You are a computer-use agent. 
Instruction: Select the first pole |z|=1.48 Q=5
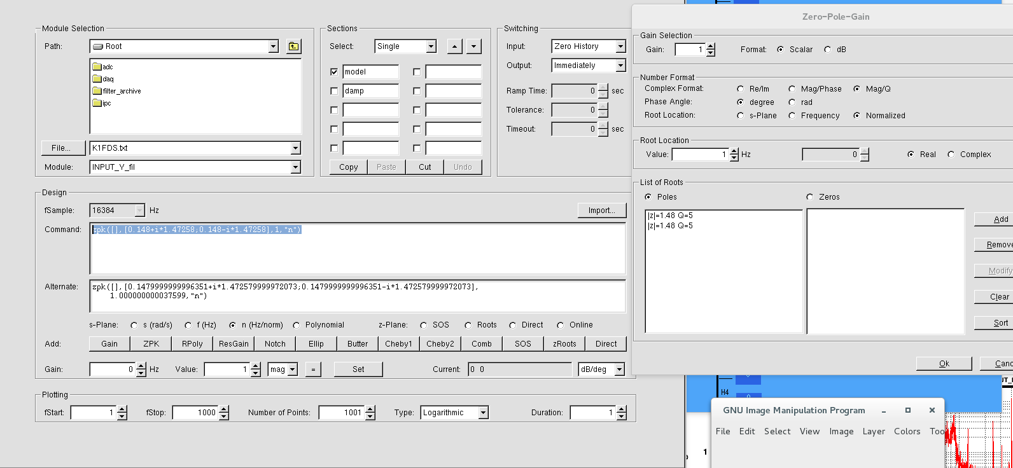pos(670,216)
